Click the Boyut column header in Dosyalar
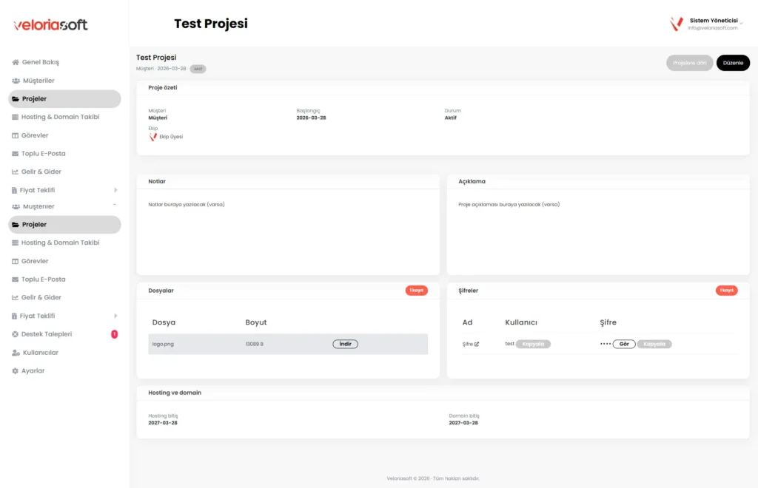The image size is (758, 488). click(255, 322)
